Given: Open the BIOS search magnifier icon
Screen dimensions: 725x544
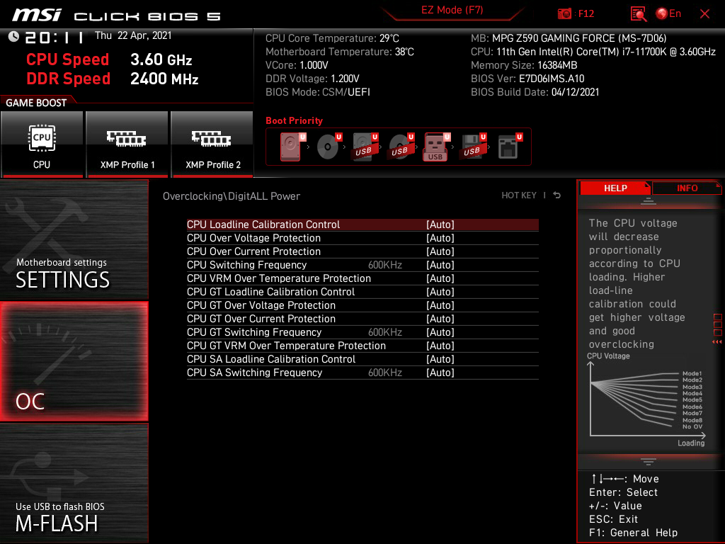Looking at the screenshot, I should tap(638, 14).
